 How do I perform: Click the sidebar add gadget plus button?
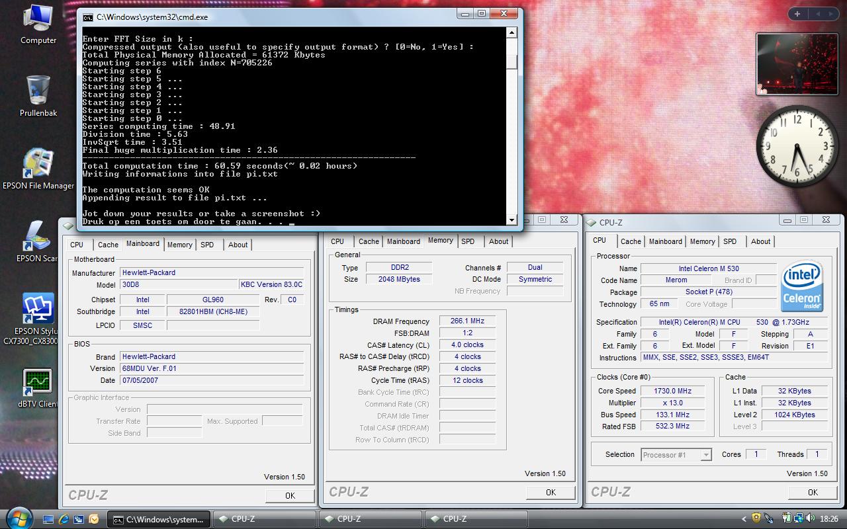(x=797, y=13)
